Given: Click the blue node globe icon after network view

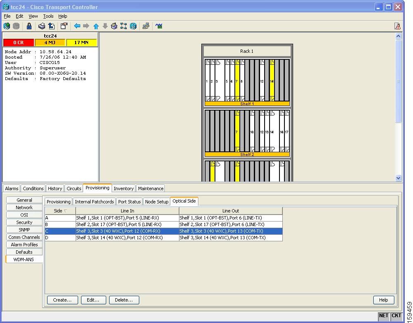Looking at the screenshot, I should click(x=133, y=26).
